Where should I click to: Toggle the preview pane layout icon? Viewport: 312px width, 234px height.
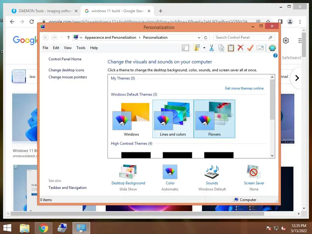[x=185, y=48]
